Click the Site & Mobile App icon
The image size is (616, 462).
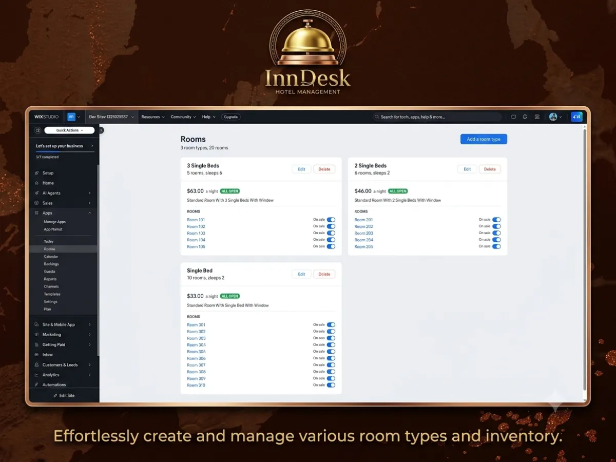click(x=36, y=325)
